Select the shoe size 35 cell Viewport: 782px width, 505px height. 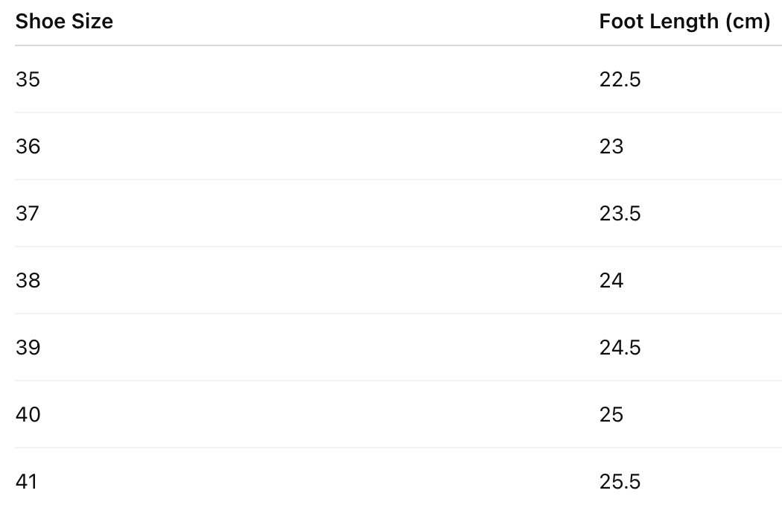[28, 79]
